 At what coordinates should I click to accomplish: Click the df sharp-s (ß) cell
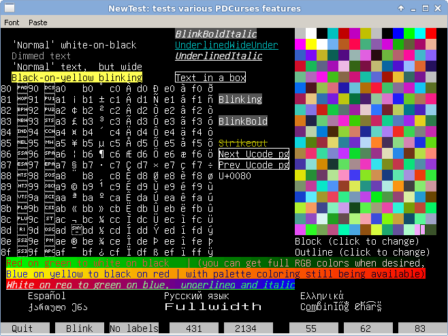click(156, 252)
